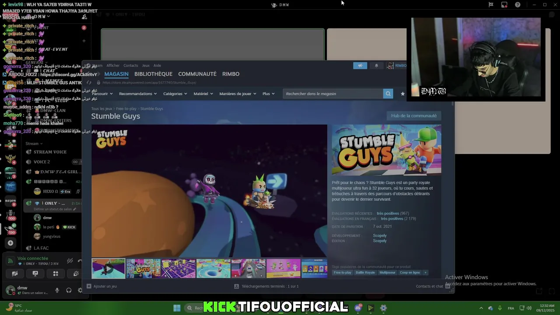Screen dimensions: 560x315
Task: Open the RIMBO profile tab
Action: click(231, 74)
